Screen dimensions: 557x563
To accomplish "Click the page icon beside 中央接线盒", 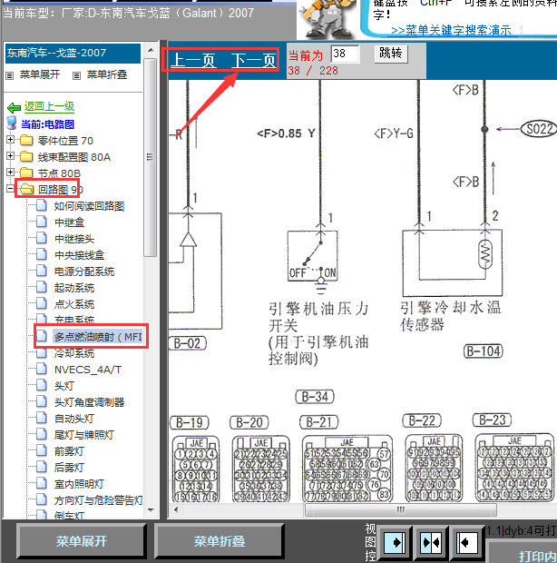I will (x=42, y=254).
